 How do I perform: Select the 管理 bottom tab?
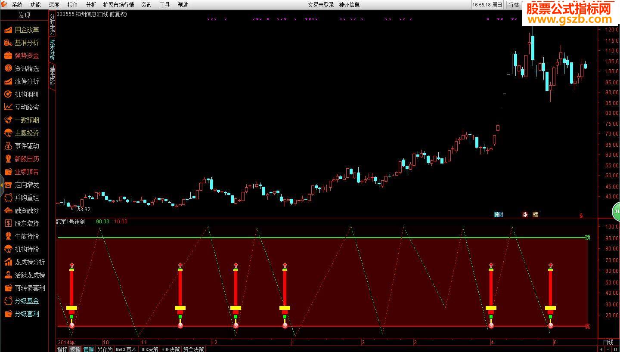(x=88, y=349)
